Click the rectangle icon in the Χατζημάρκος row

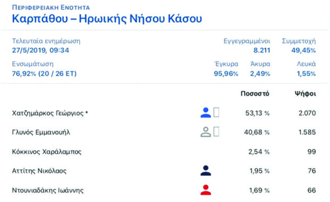[x=216, y=112]
